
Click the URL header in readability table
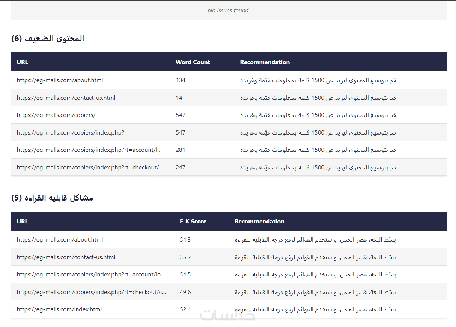pyautogui.click(x=23, y=222)
